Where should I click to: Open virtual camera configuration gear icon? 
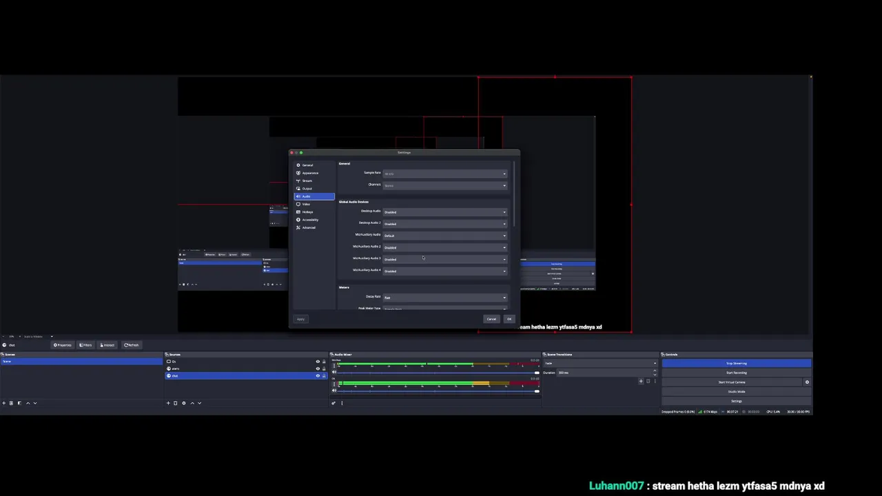(x=807, y=382)
